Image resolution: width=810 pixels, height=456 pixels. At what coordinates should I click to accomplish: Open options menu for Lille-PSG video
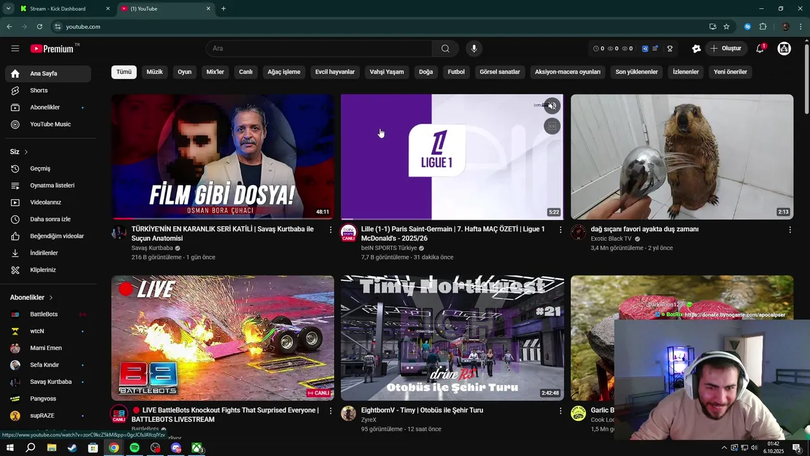[560, 229]
